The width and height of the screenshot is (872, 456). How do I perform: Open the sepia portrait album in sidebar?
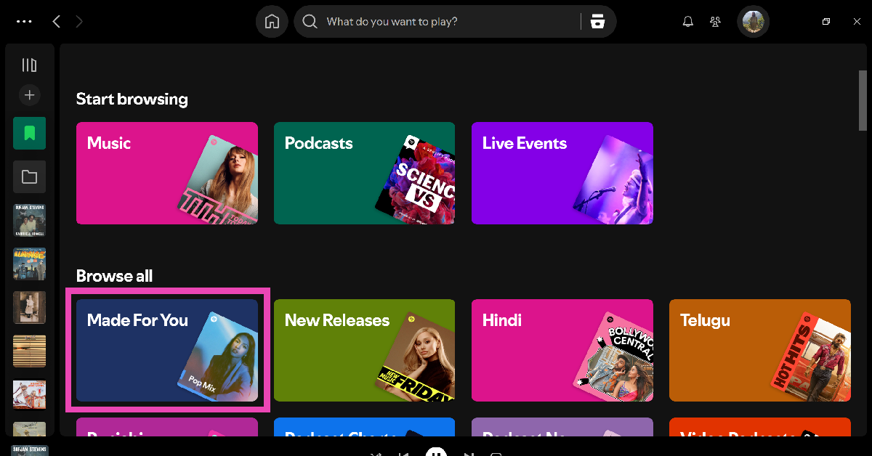29,307
